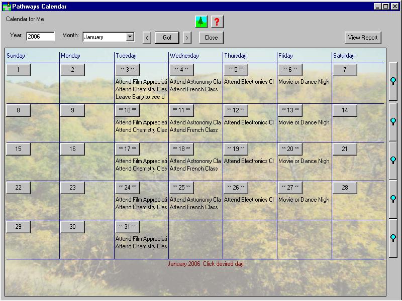Click day 31 on the calendar
The image size is (402, 301).
point(127,227)
